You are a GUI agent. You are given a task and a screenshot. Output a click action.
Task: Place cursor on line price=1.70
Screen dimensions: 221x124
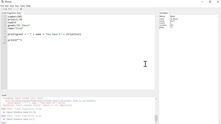(x=15, y=20)
